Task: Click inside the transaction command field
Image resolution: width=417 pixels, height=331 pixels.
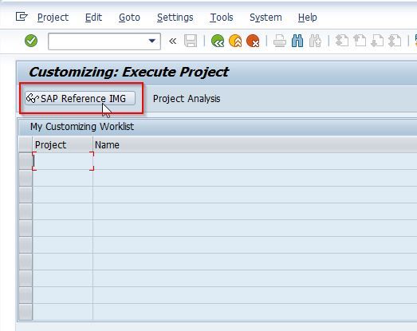Action: pyautogui.click(x=98, y=41)
